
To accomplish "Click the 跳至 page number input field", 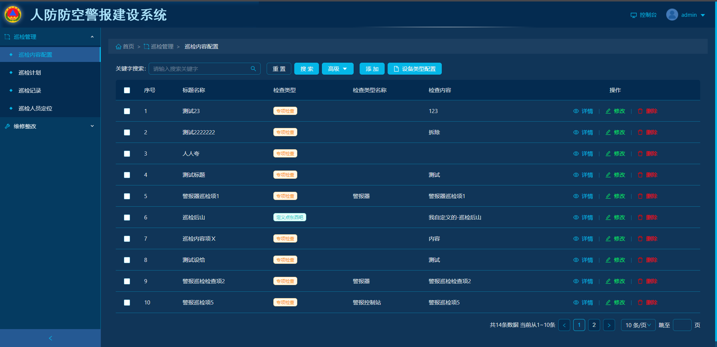I will [x=682, y=325].
